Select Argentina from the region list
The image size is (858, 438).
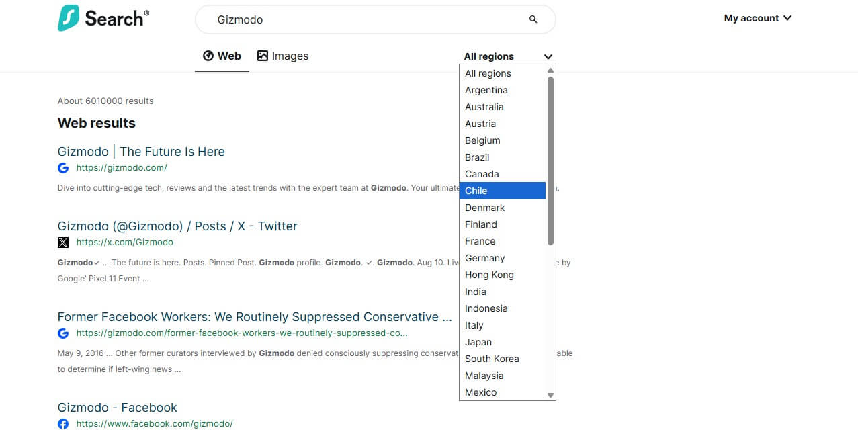pos(503,90)
